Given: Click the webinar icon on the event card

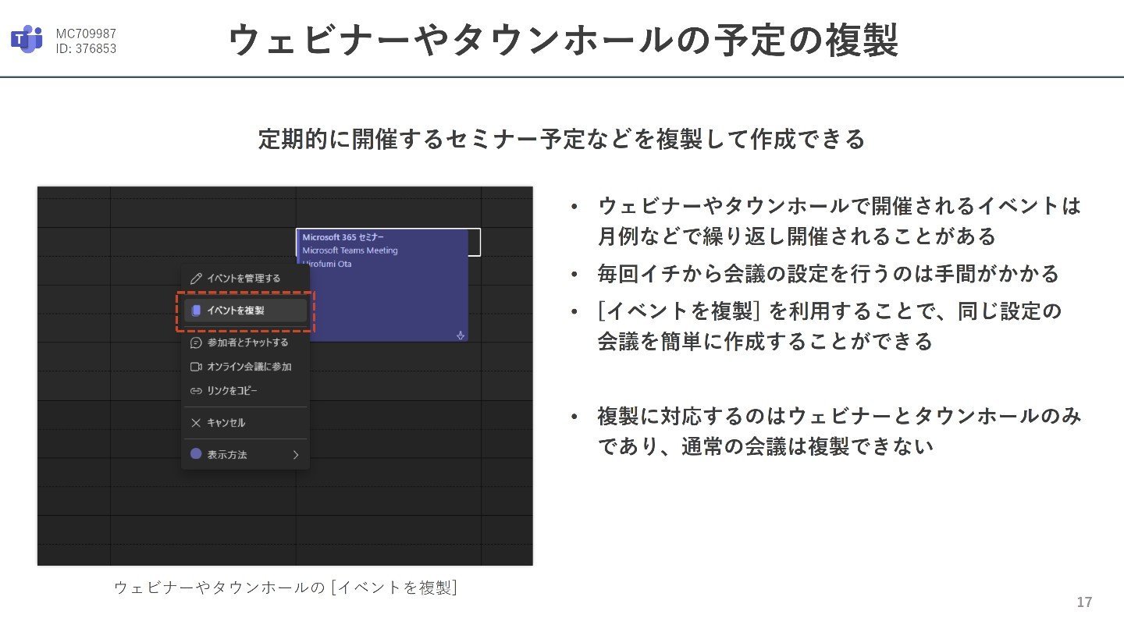Looking at the screenshot, I should 460,334.
